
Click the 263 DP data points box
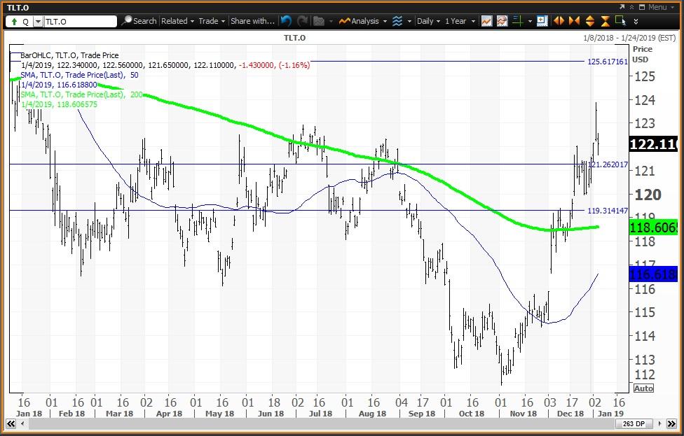pyautogui.click(x=634, y=424)
